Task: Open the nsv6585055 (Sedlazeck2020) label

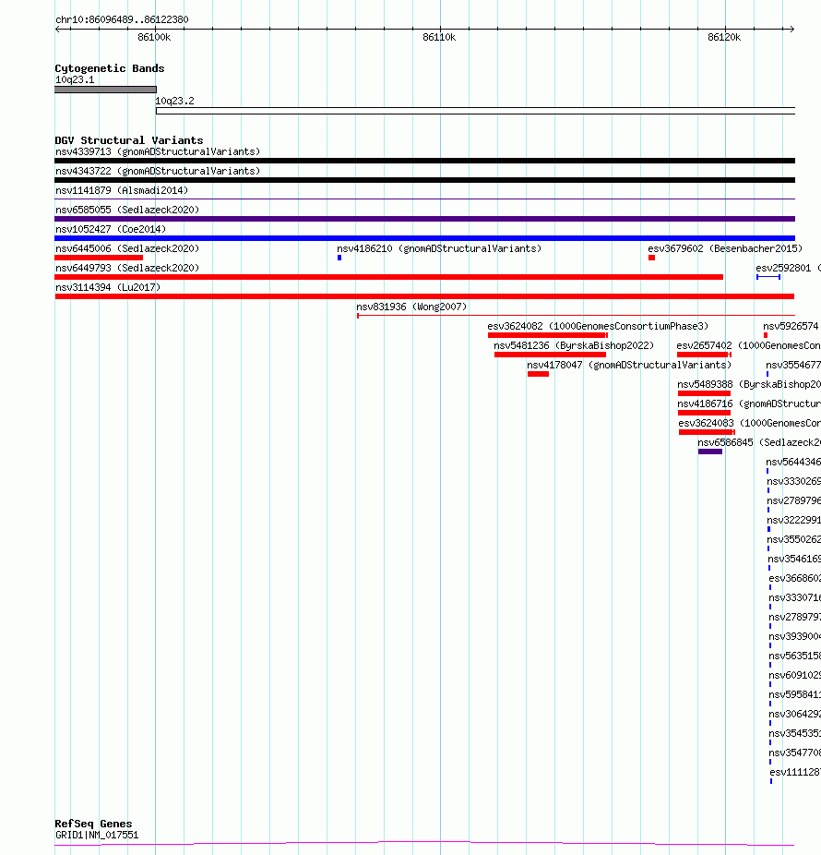Action: click(x=127, y=210)
